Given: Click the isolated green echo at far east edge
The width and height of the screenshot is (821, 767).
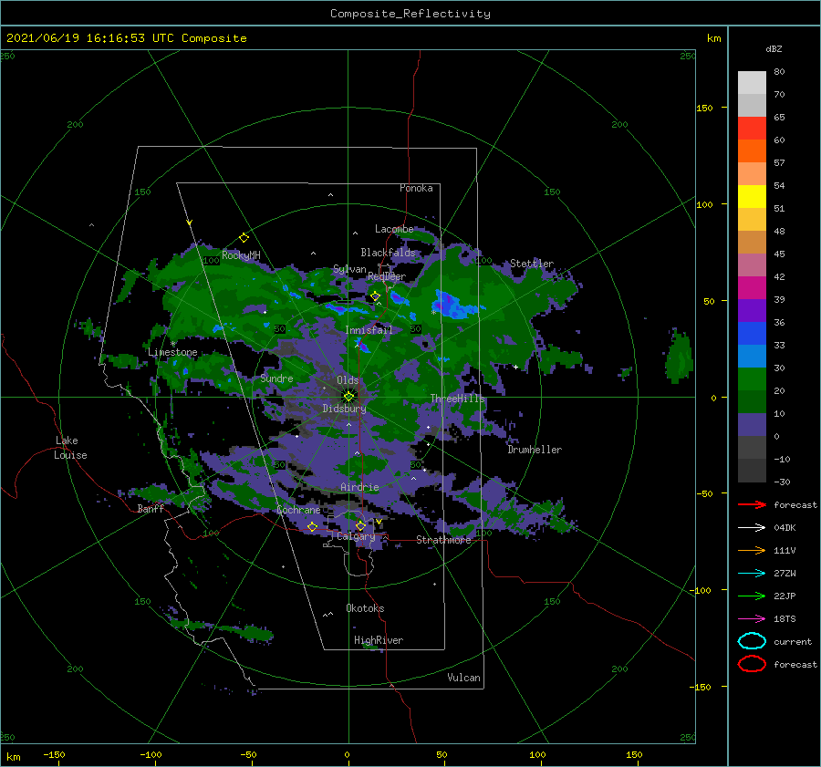Looking at the screenshot, I should tap(679, 357).
